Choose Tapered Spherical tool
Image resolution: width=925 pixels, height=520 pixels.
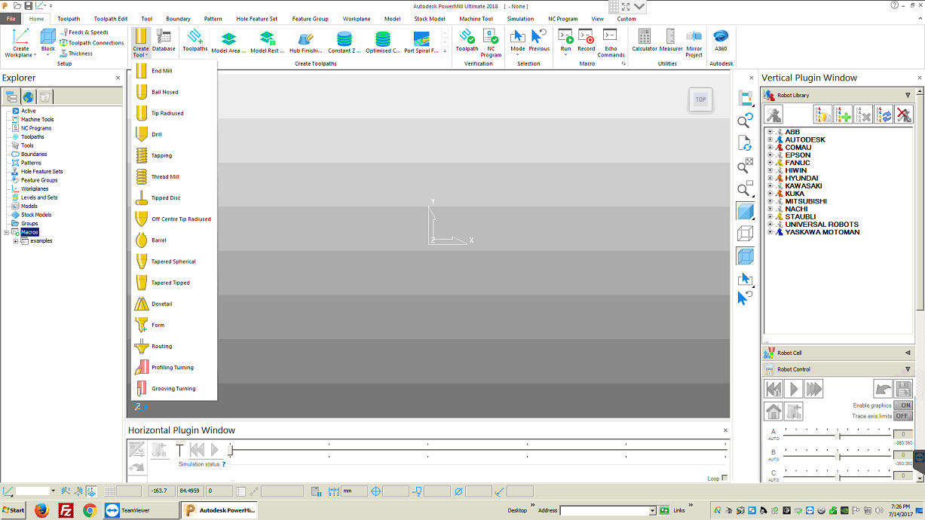pyautogui.click(x=173, y=262)
